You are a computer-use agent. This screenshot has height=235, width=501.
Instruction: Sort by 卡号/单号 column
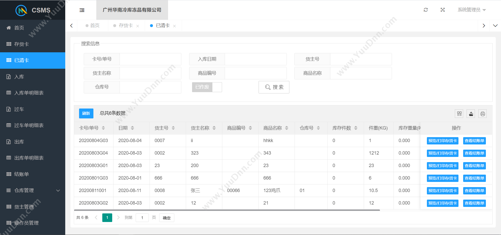[103, 128]
